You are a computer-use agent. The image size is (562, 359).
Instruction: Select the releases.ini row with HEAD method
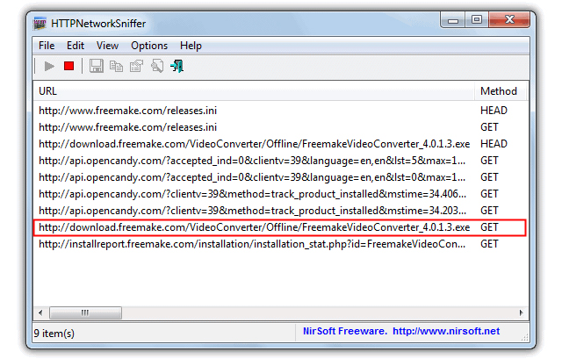click(281, 111)
